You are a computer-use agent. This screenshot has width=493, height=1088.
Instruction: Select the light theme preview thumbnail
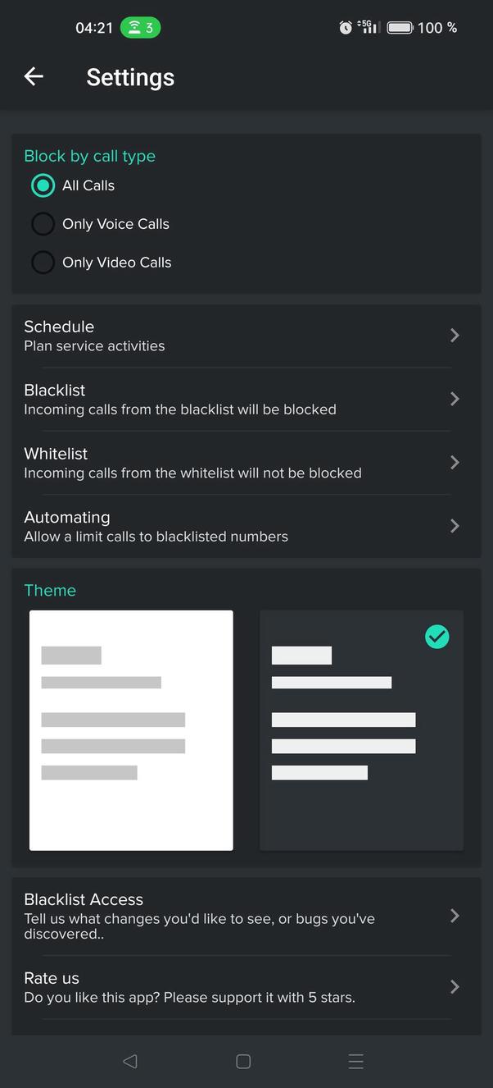(131, 729)
